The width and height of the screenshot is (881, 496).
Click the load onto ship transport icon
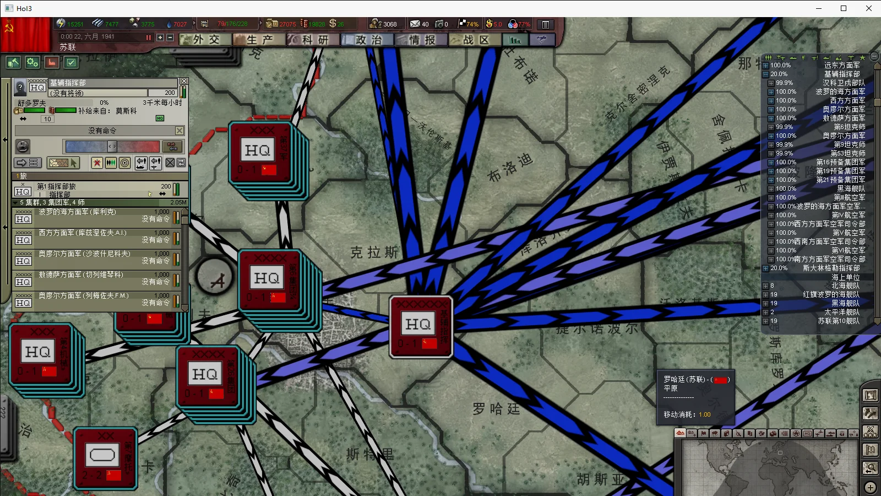coord(141,163)
